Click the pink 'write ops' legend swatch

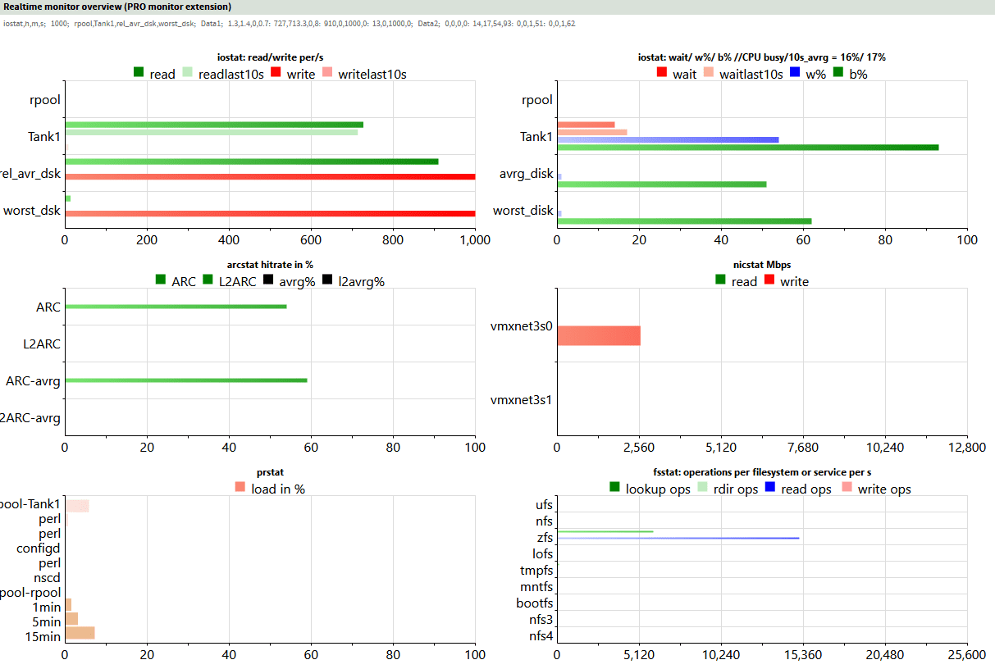click(x=846, y=488)
